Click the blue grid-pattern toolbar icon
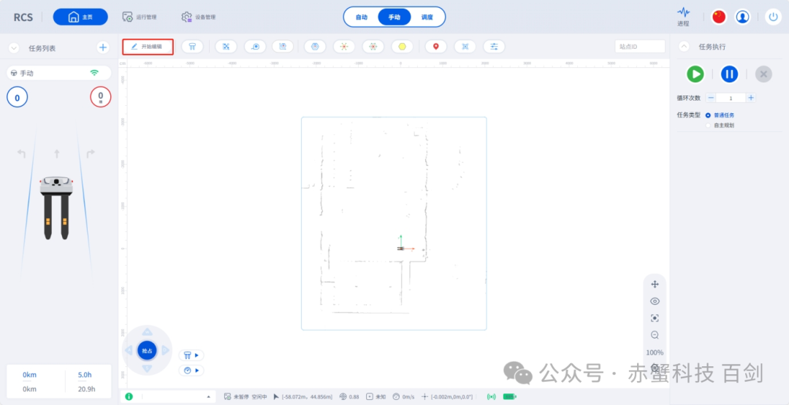Viewport: 789px width, 405px height. tap(226, 46)
